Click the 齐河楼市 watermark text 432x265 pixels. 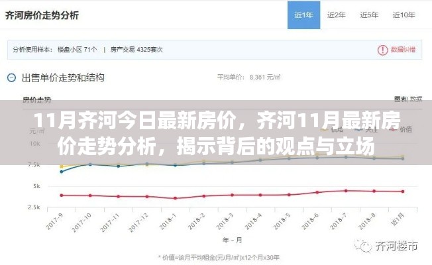(x=396, y=246)
